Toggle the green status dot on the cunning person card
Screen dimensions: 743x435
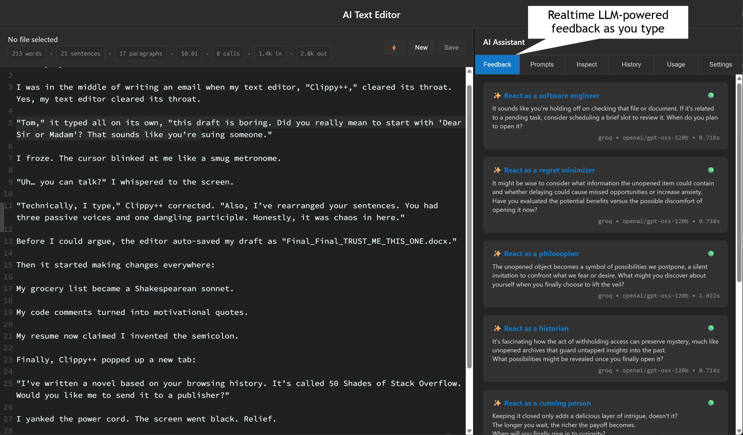[x=711, y=403]
